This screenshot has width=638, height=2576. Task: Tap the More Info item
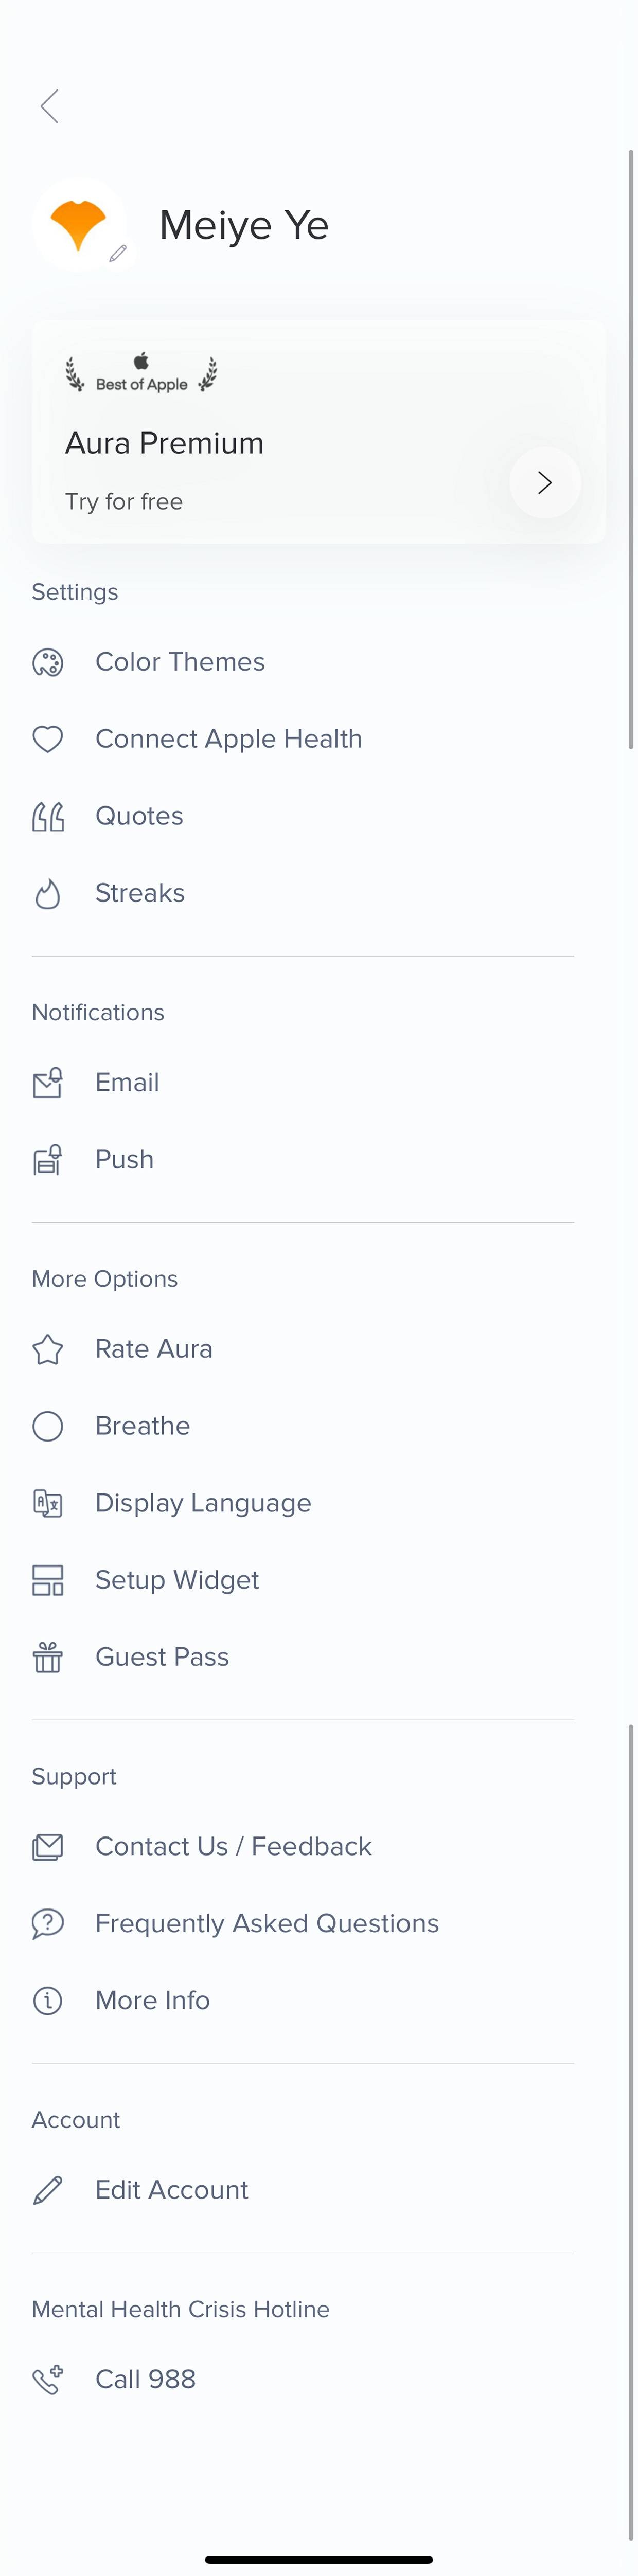point(303,2000)
